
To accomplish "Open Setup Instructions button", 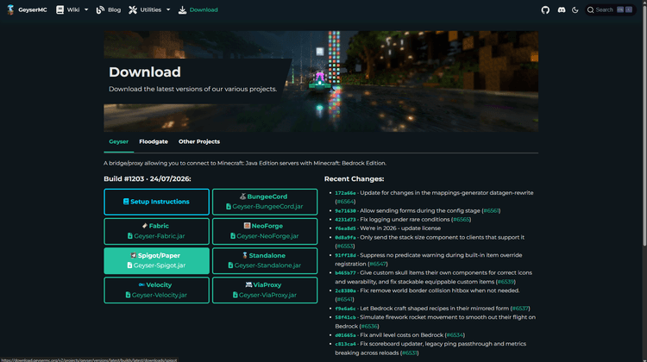I will [x=156, y=202].
